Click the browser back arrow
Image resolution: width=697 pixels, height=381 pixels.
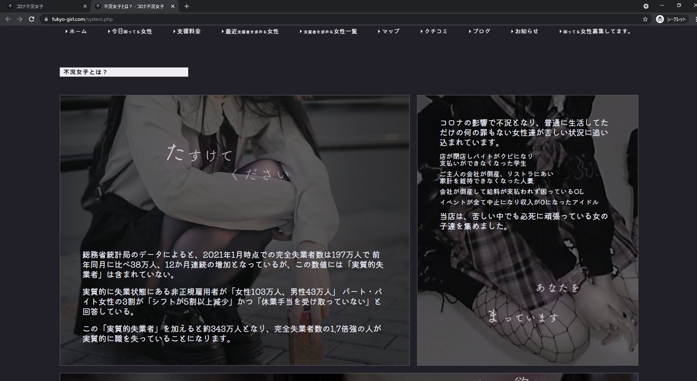point(8,19)
